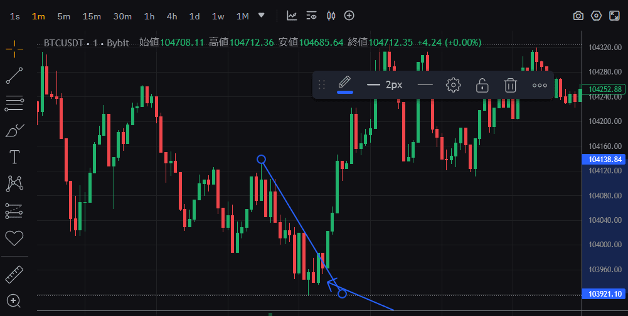
Task: Open more options (three dots) in drawing toolbar
Action: pyautogui.click(x=540, y=85)
